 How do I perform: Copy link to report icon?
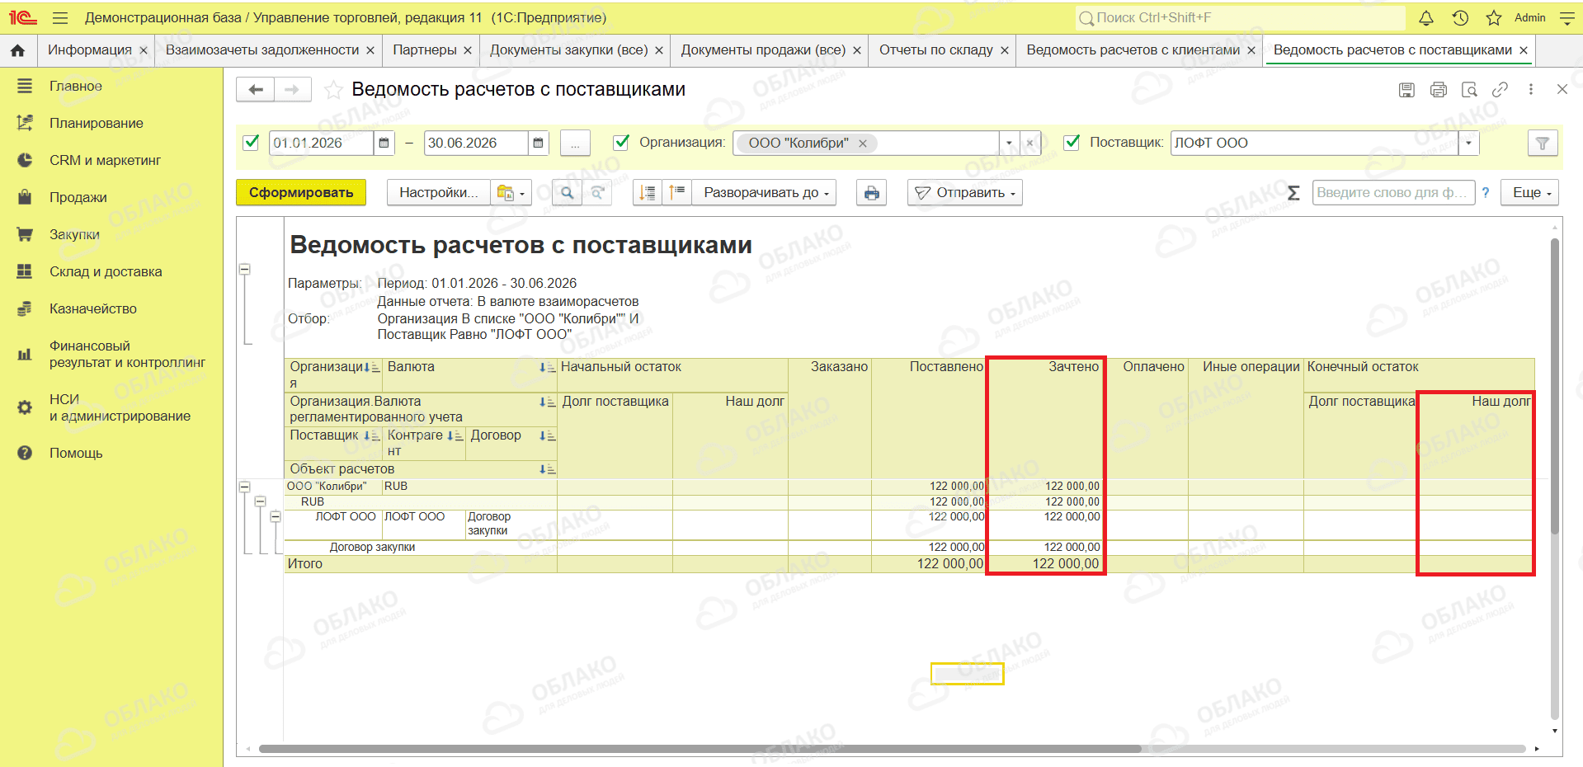[x=1501, y=90]
